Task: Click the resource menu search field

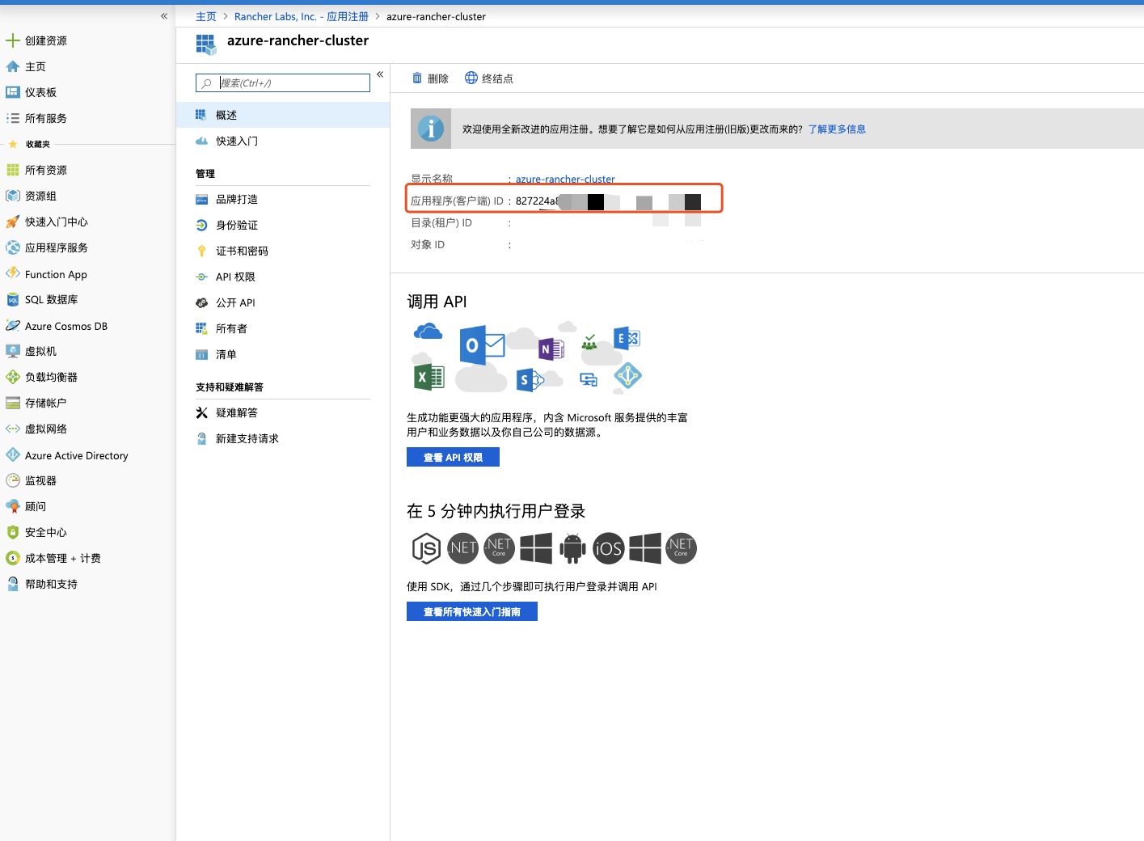Action: pyautogui.click(x=283, y=82)
